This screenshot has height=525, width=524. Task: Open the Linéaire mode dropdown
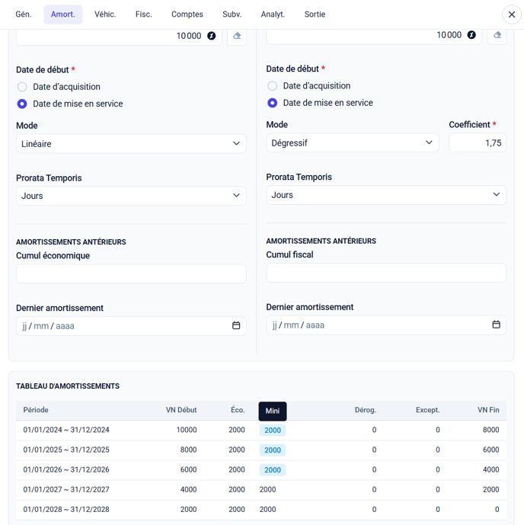[131, 144]
